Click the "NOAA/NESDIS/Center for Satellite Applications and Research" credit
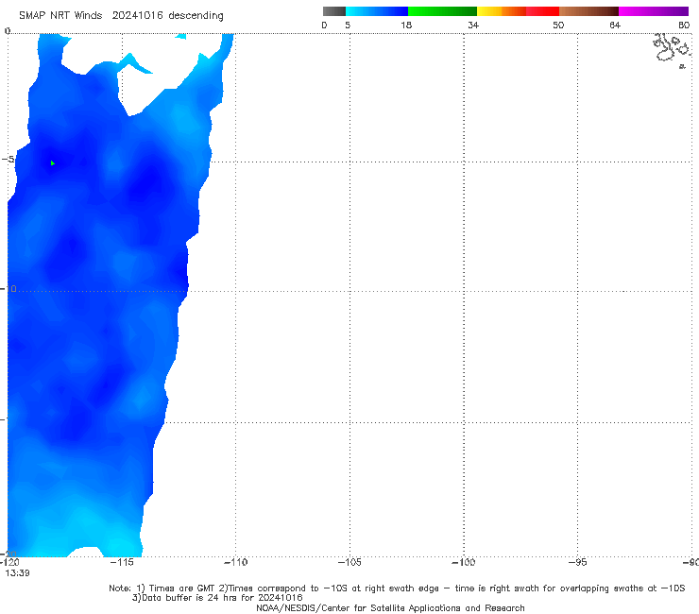 [390, 607]
